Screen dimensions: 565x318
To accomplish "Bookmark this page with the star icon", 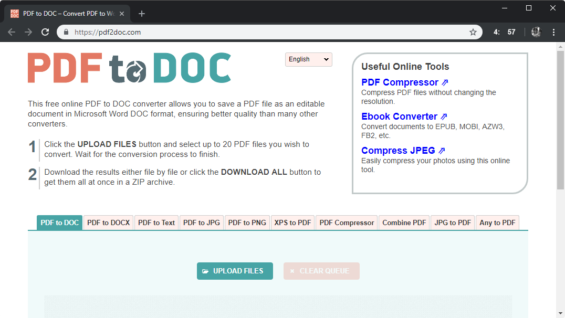I will (x=473, y=32).
